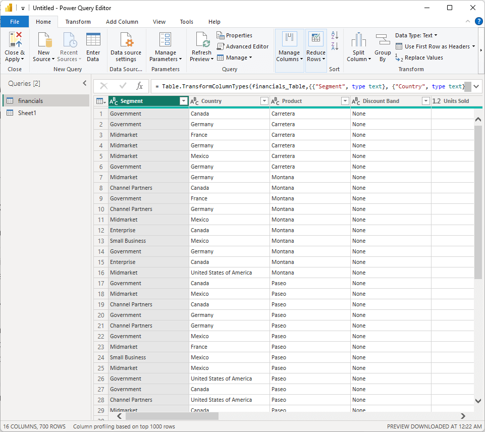Click the scroll right arrow
Image resolution: width=485 pixels, height=432 pixels.
[463, 416]
